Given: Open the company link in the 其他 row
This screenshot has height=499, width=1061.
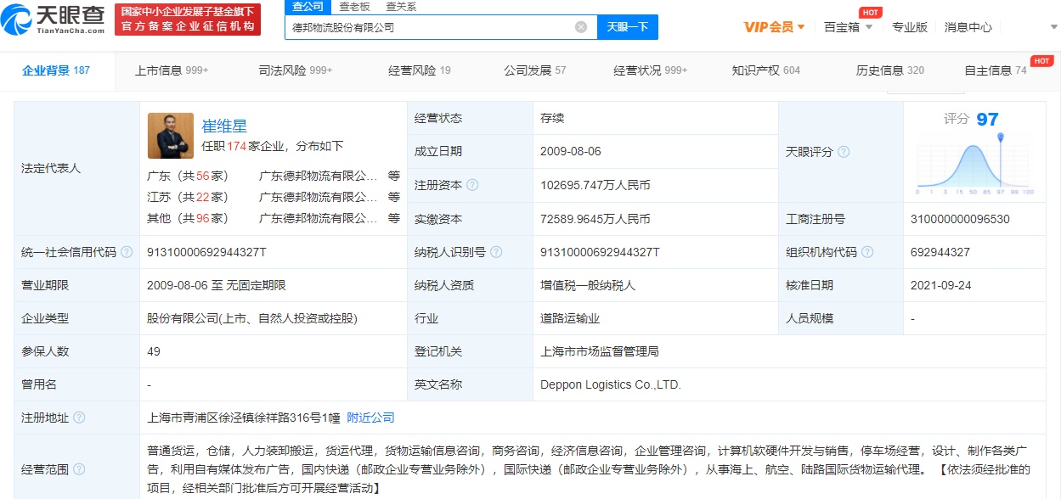Looking at the screenshot, I should pos(319,218).
